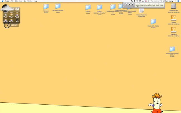Click the round arrow at right of iTunes display
181x113 pixels.
tap(163, 5)
